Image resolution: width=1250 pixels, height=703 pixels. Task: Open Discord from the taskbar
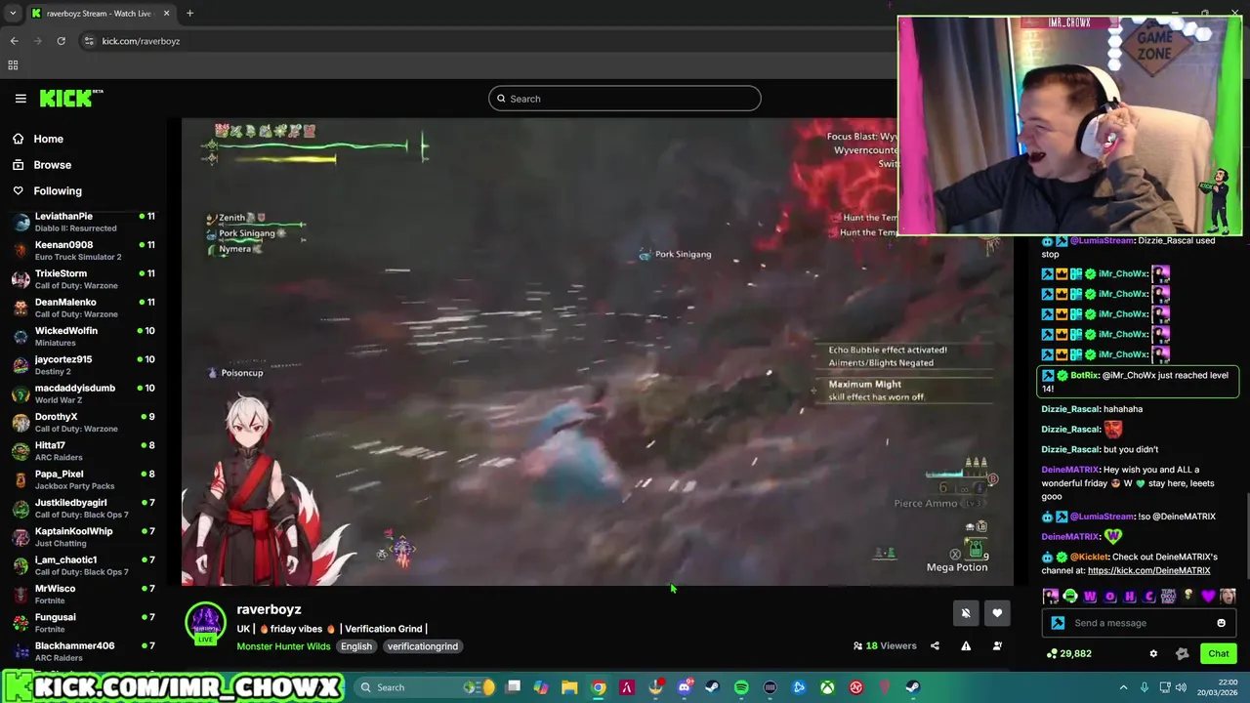[x=685, y=687]
